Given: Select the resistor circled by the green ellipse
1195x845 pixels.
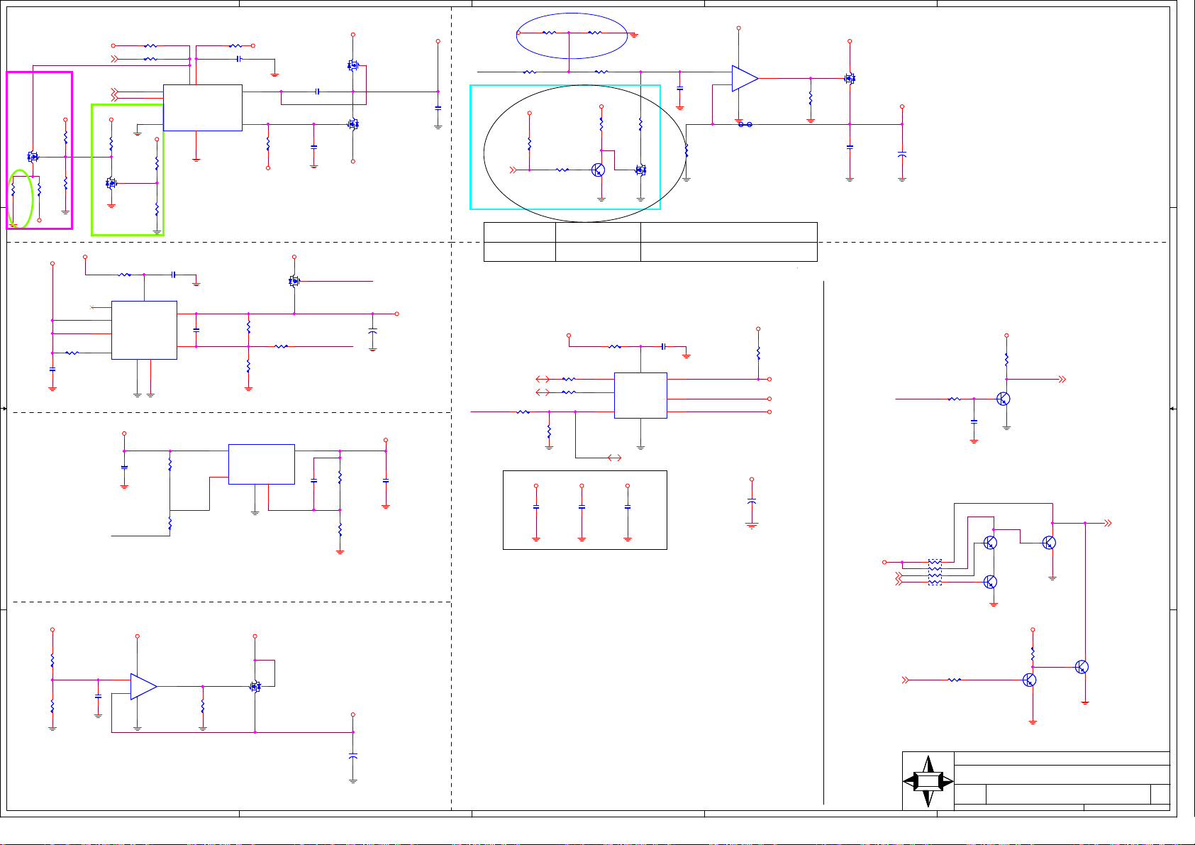Looking at the screenshot, I should [x=13, y=189].
